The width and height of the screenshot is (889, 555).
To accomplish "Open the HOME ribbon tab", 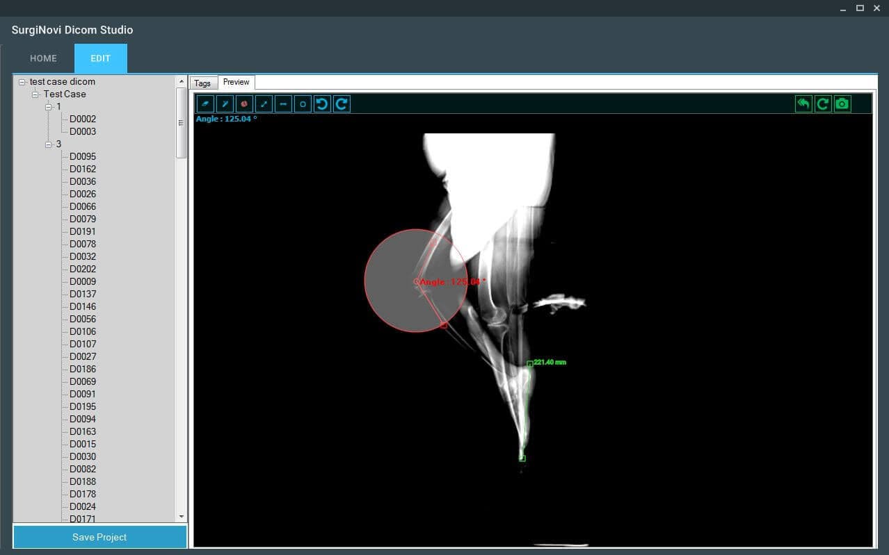I will point(42,58).
